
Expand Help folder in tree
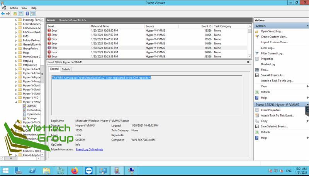tap(16, 53)
